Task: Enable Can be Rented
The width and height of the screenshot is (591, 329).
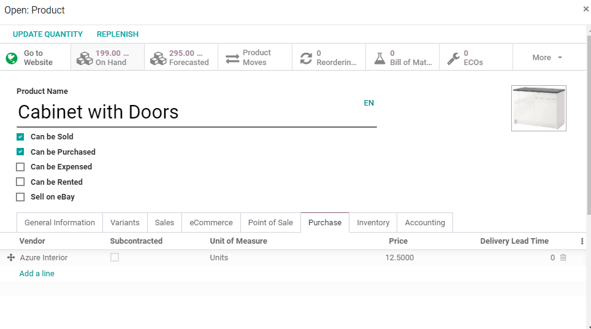Action: pos(20,182)
